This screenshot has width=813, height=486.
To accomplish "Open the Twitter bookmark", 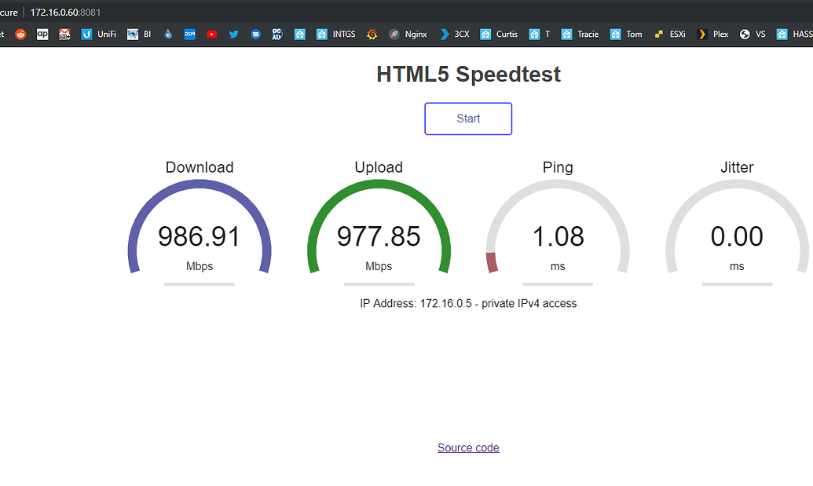I will click(233, 34).
